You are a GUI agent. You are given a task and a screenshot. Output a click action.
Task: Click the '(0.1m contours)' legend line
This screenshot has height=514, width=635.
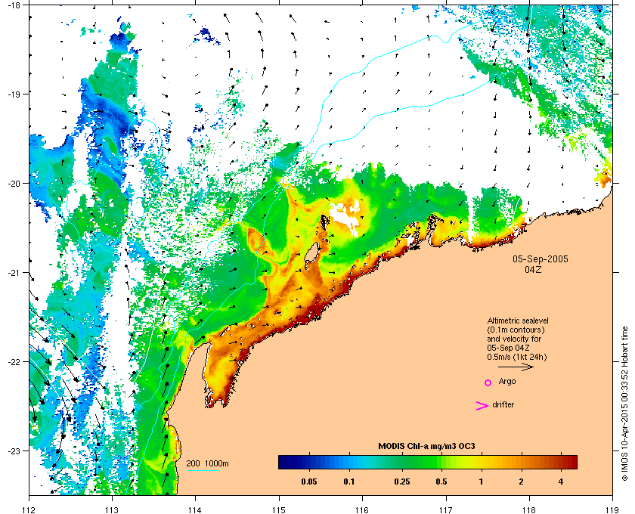[x=516, y=330]
